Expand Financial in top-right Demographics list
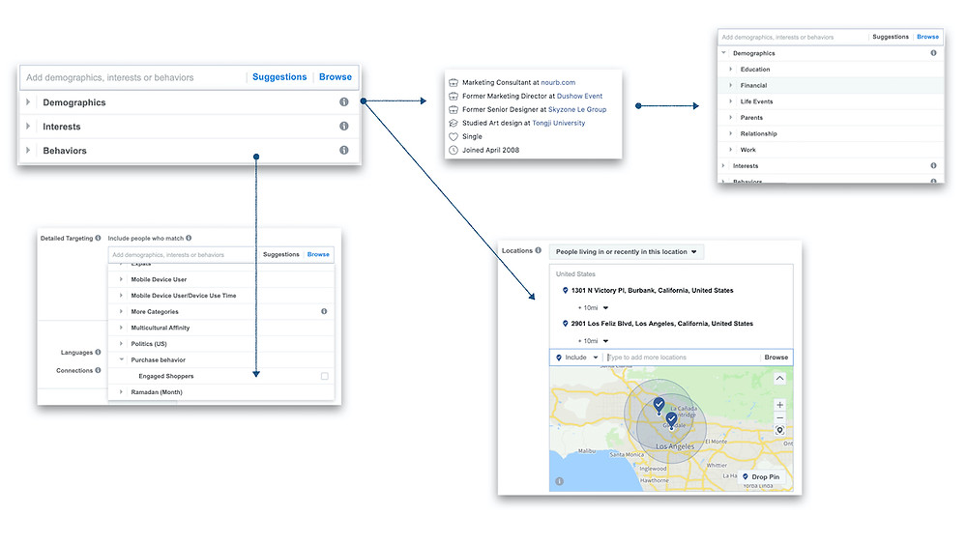The width and height of the screenshot is (967, 544). tap(731, 85)
